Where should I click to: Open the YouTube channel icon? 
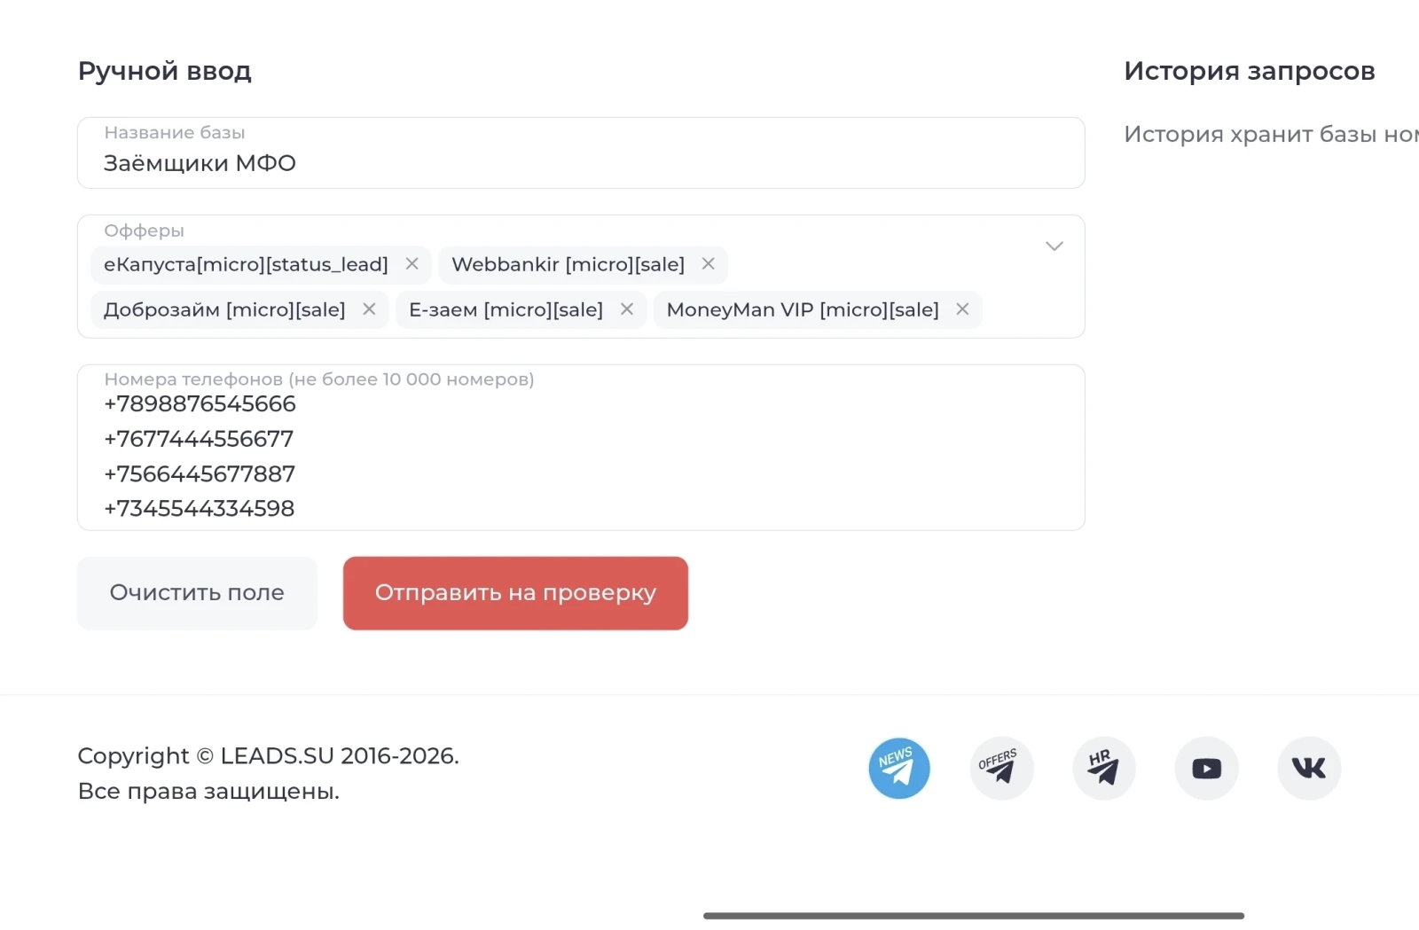1206,768
